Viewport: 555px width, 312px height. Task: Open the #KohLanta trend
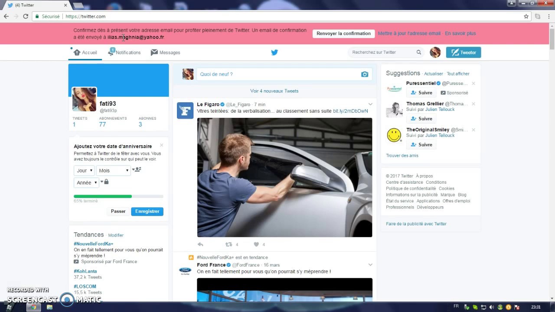pos(85,271)
